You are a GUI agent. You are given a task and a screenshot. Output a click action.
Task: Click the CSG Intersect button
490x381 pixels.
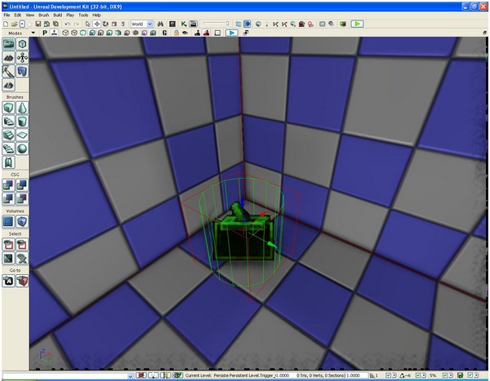coord(8,198)
